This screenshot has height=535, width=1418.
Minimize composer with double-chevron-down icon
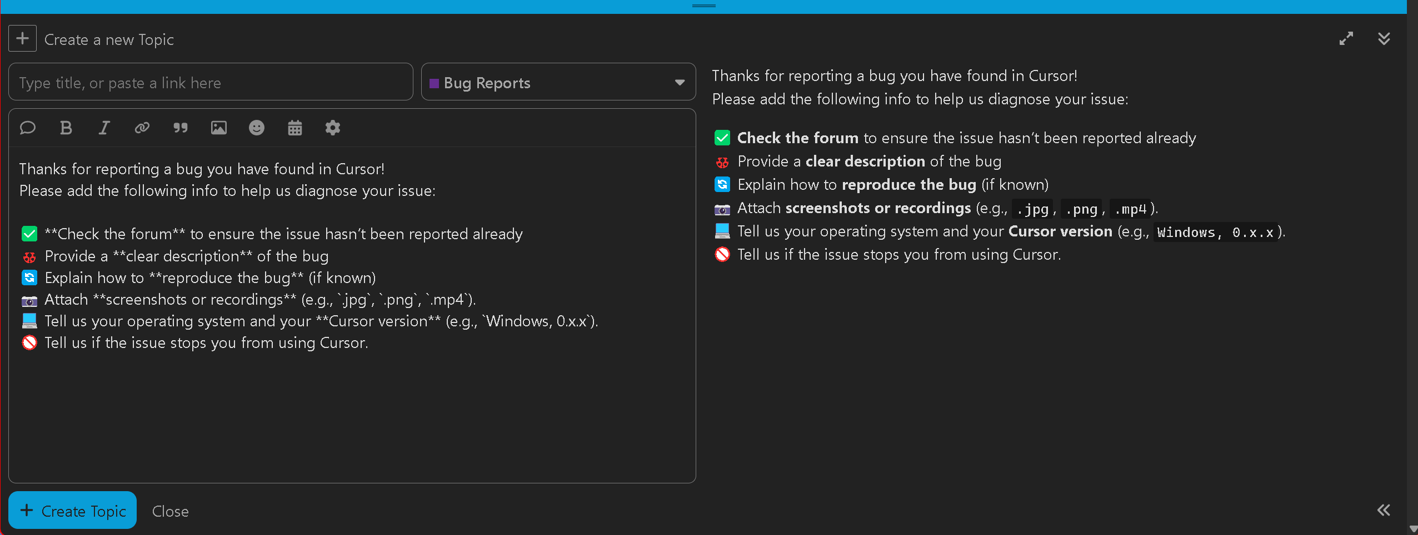[x=1384, y=38]
